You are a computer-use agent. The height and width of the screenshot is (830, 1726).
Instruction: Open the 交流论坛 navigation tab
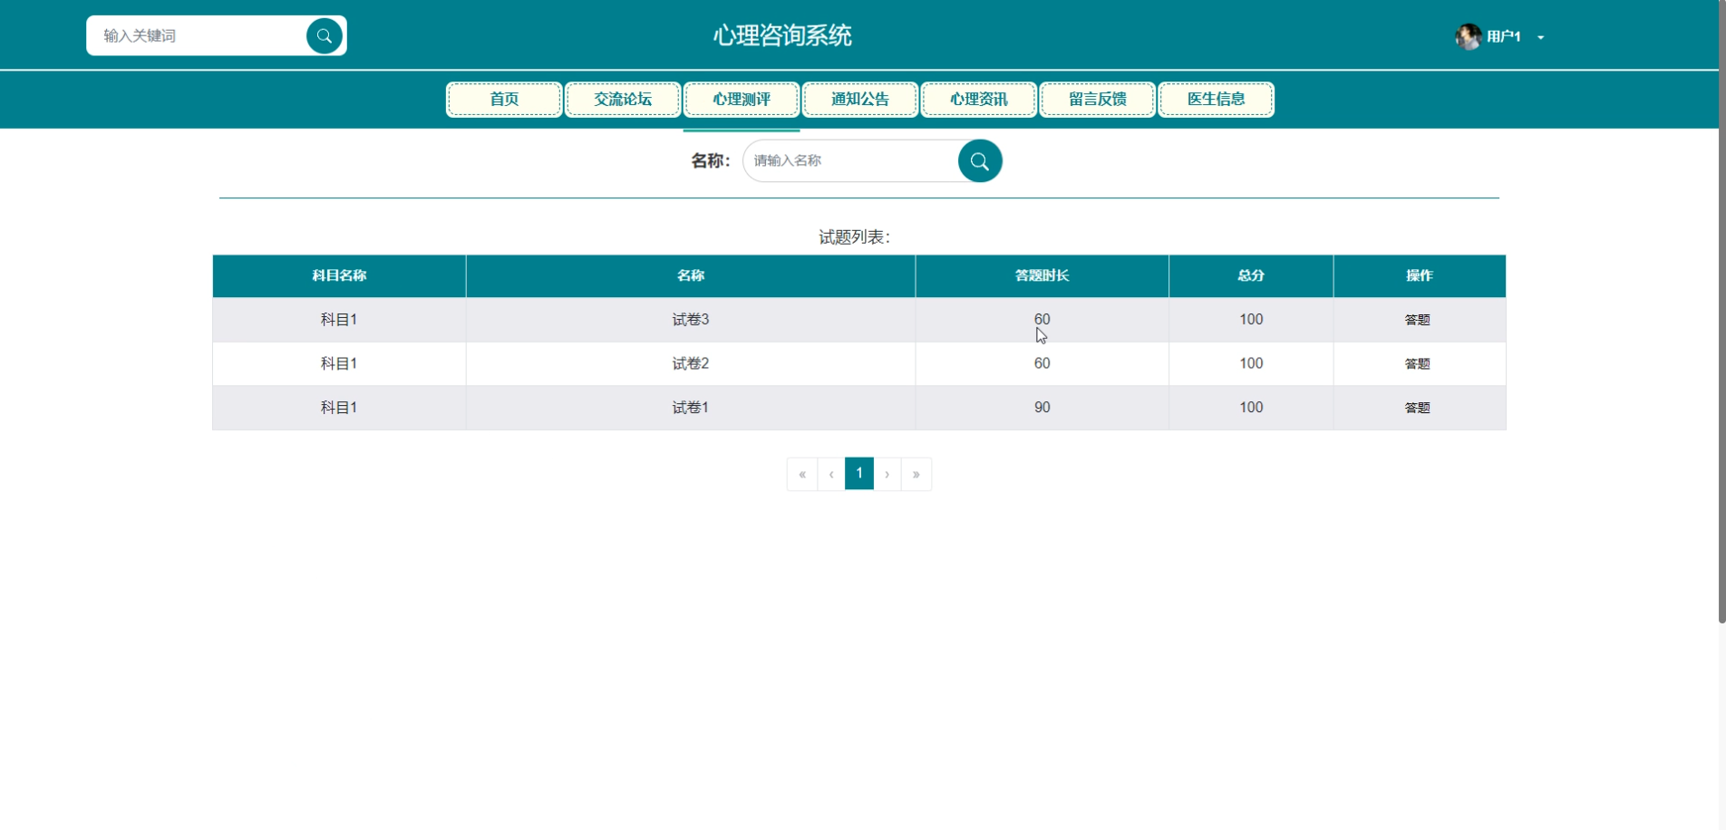click(x=623, y=99)
